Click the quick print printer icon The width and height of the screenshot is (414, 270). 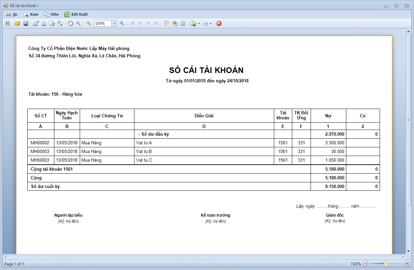point(44,23)
